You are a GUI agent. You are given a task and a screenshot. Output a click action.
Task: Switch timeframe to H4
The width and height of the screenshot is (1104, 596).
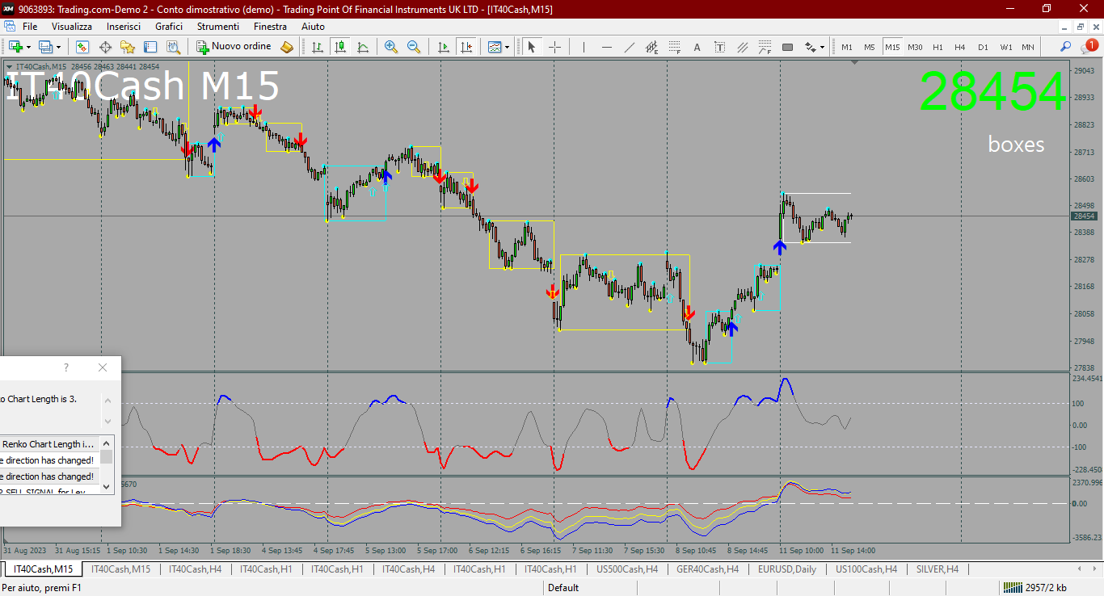click(x=960, y=47)
